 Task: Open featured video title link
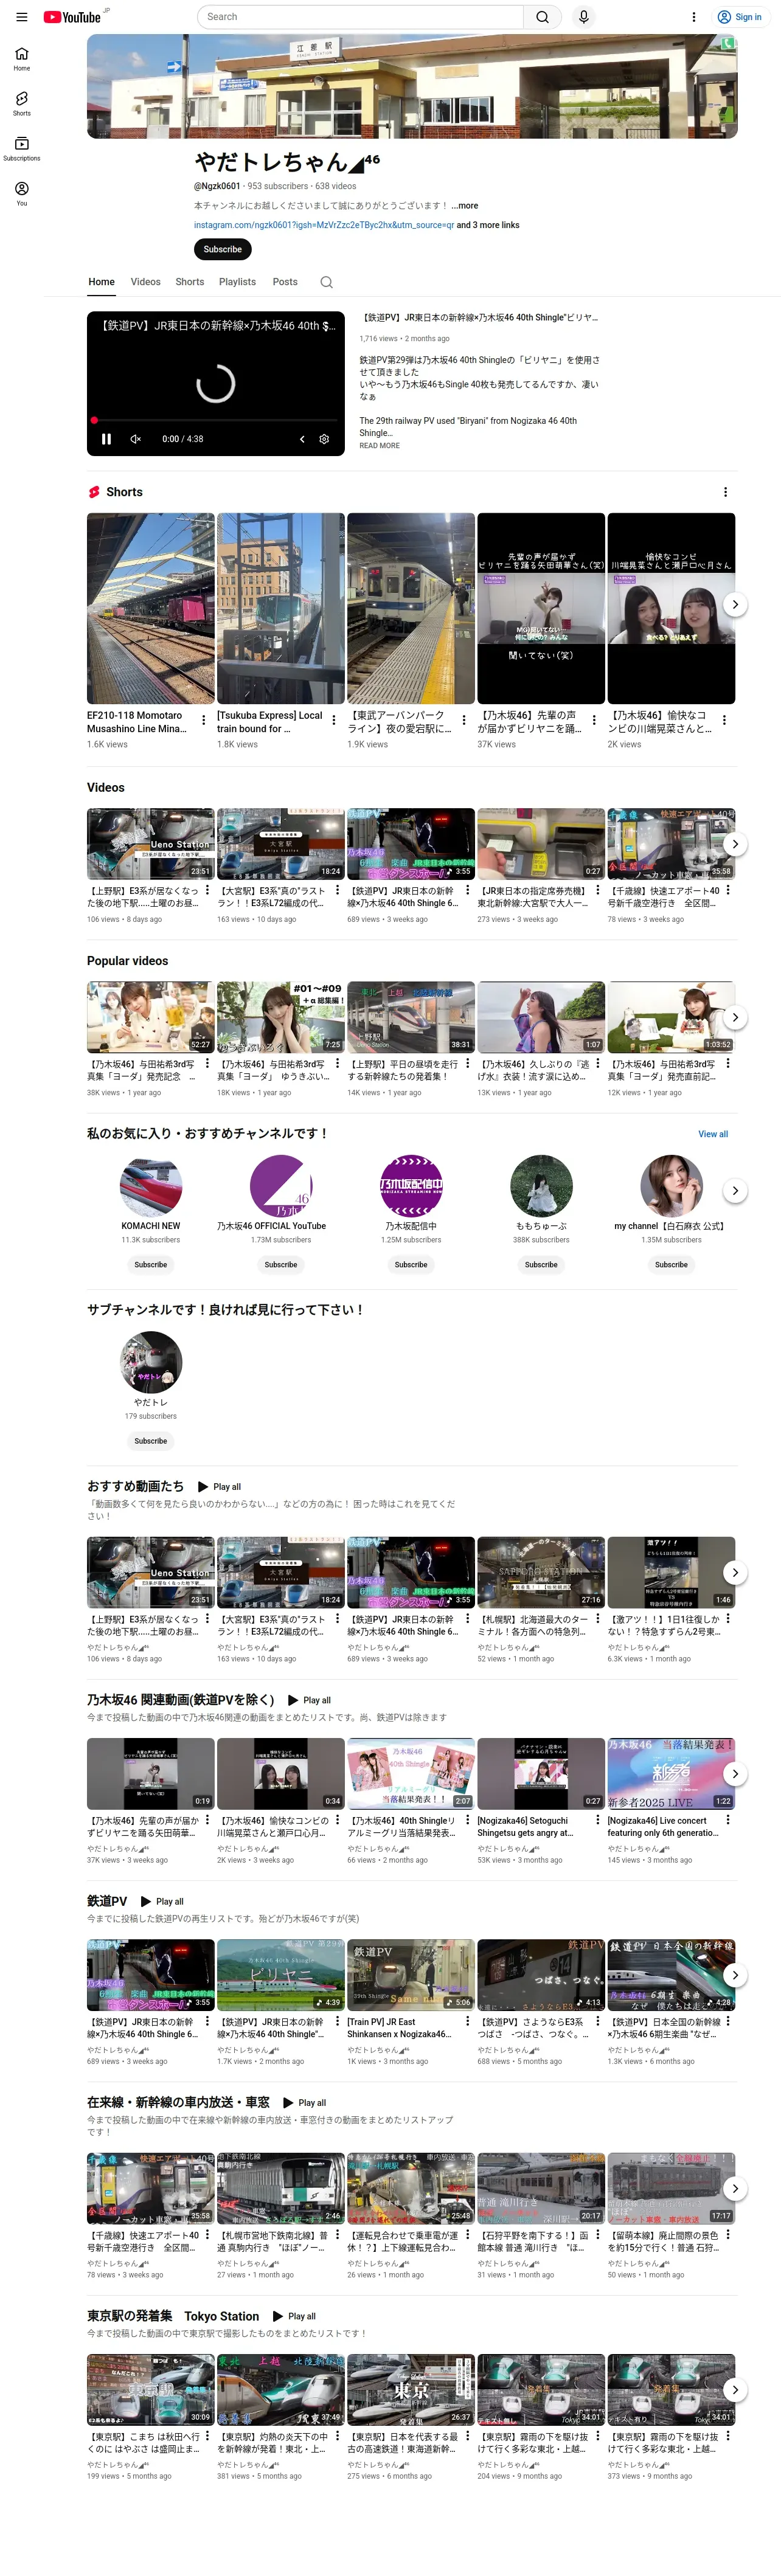pos(479,318)
